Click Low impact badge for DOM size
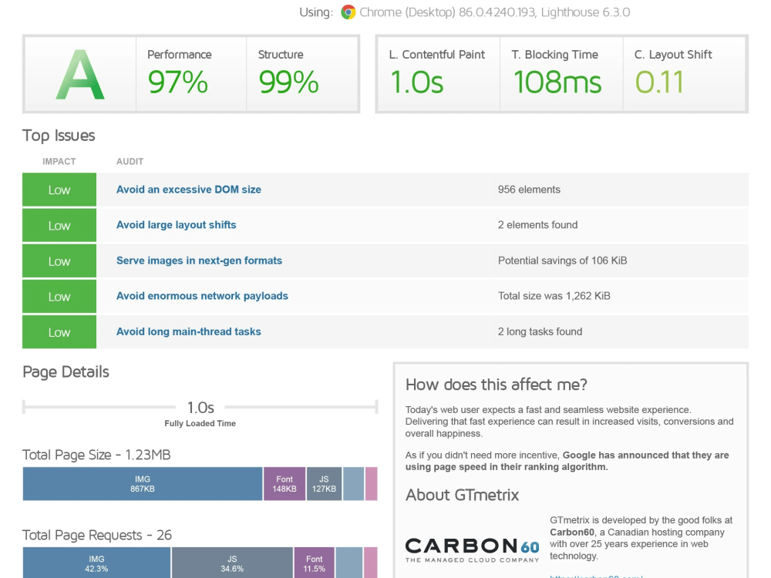 coord(59,190)
